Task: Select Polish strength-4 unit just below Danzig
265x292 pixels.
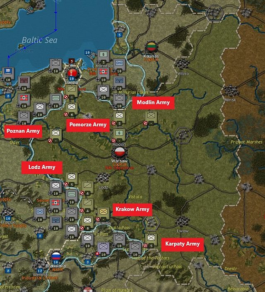Action: point(72,91)
